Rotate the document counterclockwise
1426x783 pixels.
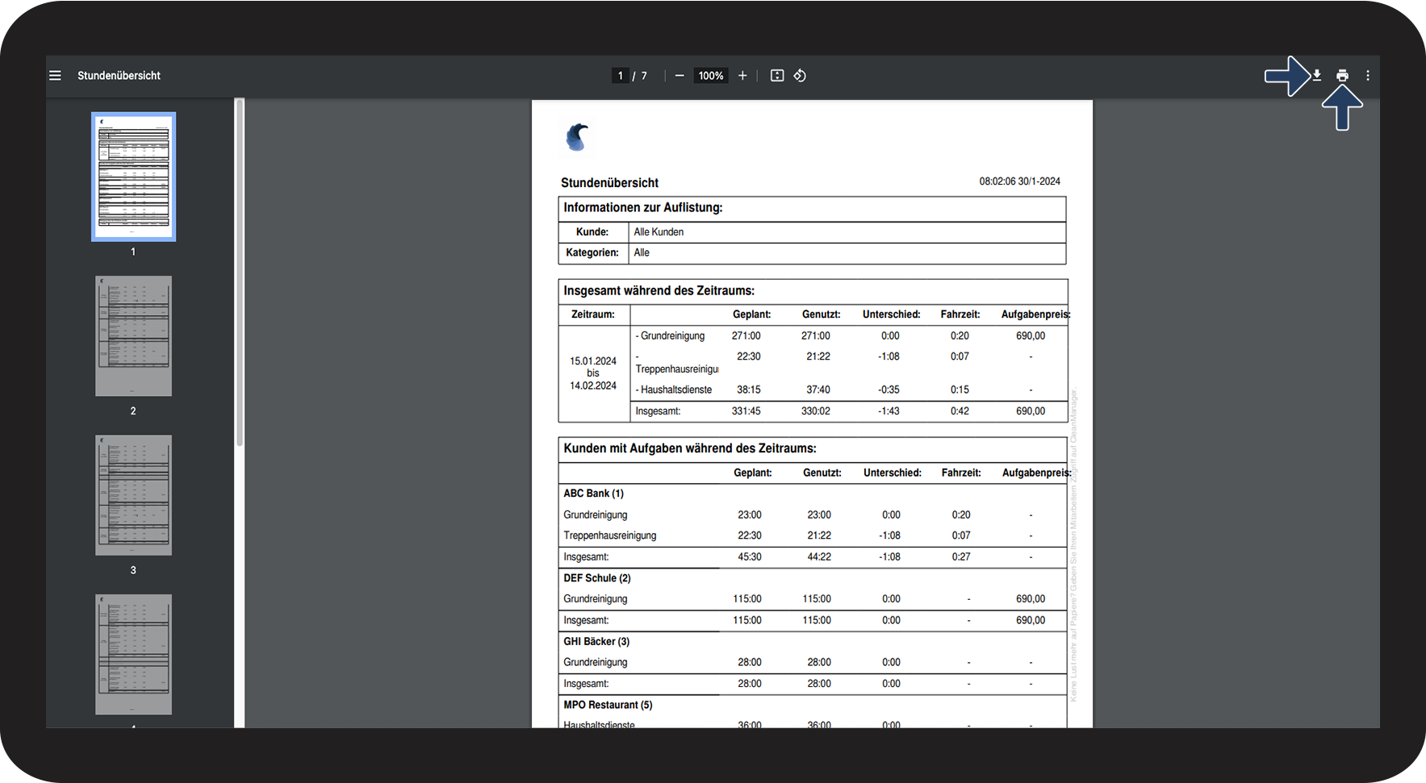[x=800, y=76]
